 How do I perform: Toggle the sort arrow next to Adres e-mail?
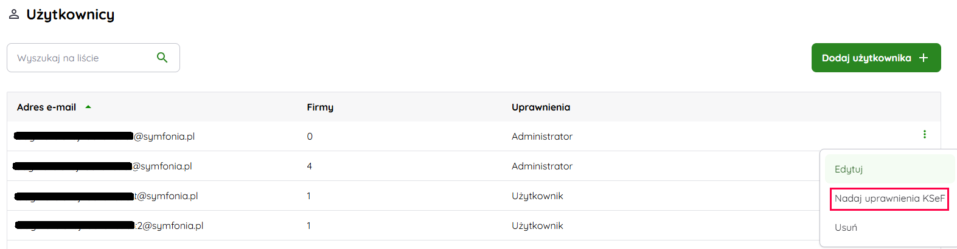88,107
